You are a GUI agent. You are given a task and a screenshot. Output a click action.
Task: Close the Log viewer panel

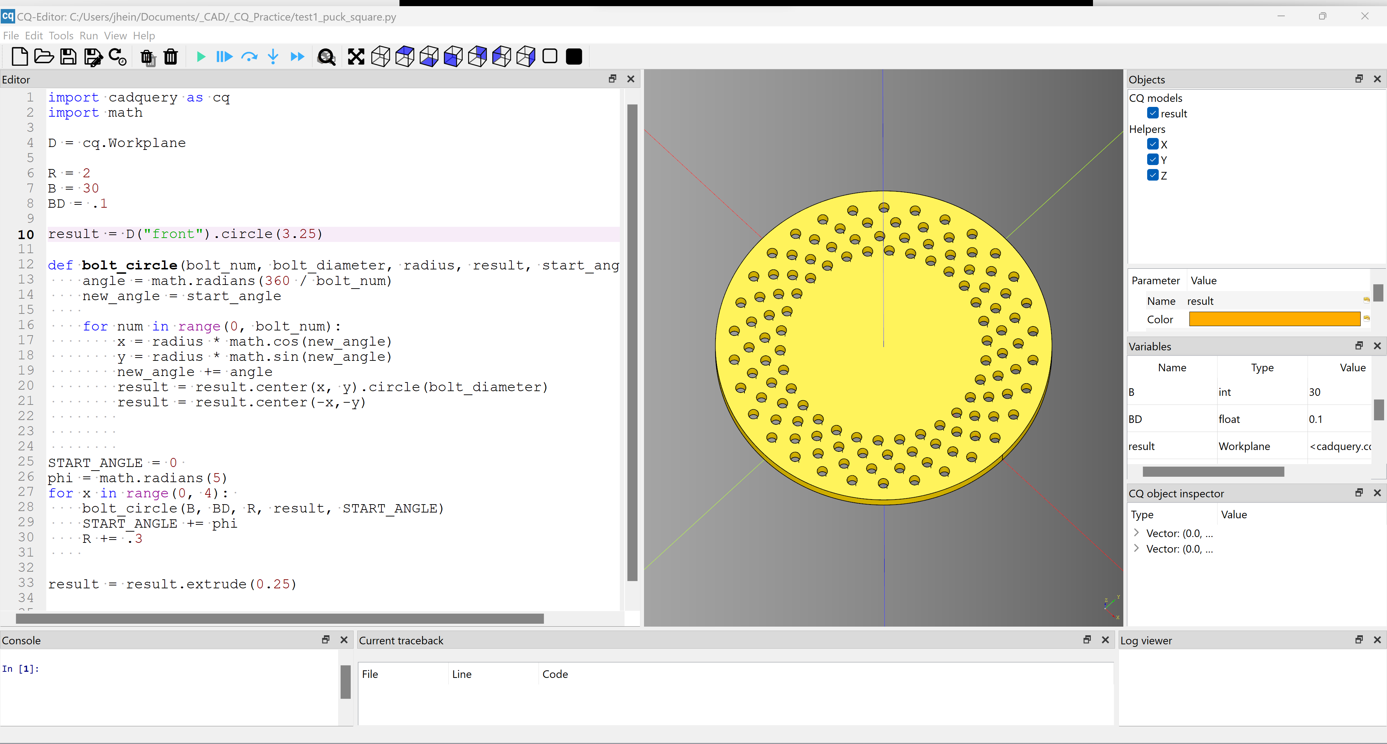coord(1377,640)
